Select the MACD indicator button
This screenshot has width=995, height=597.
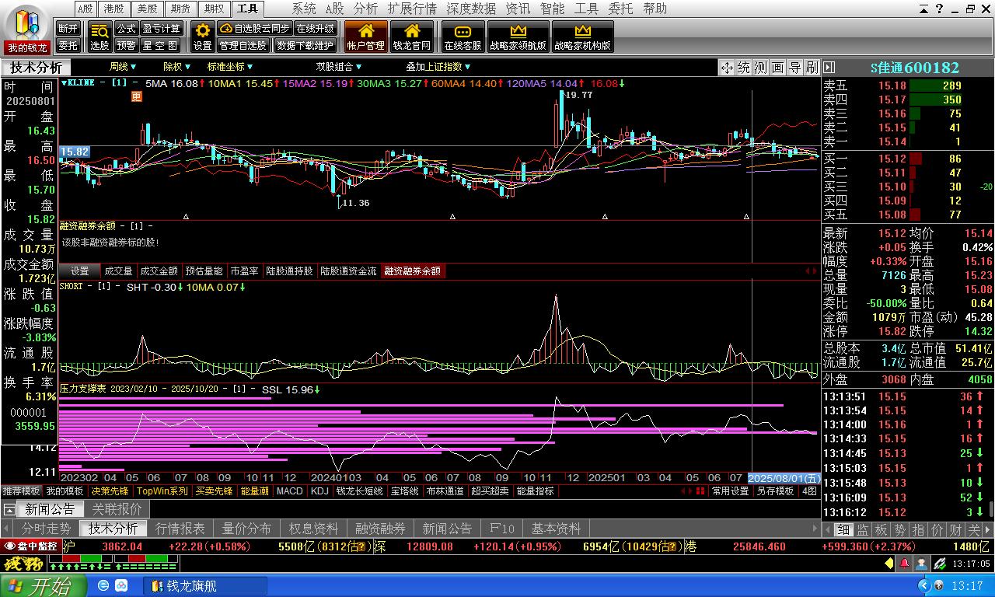[x=289, y=491]
